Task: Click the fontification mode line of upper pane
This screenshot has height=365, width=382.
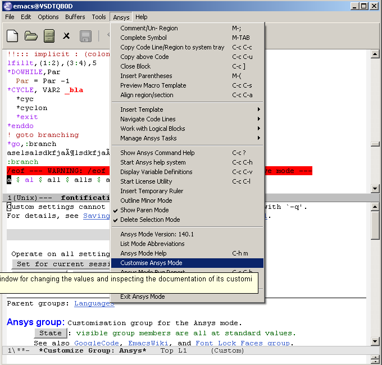Action: click(x=56, y=198)
